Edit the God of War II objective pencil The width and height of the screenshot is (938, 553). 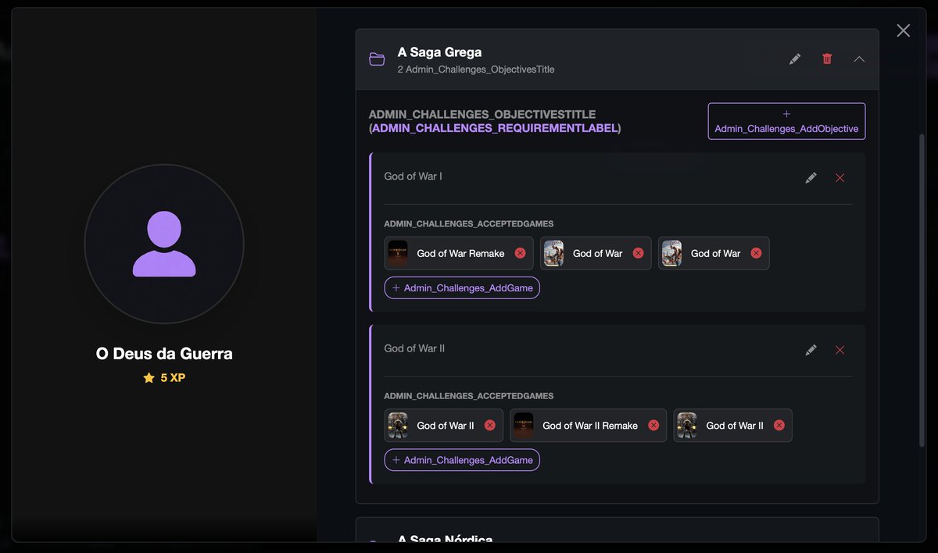point(811,350)
